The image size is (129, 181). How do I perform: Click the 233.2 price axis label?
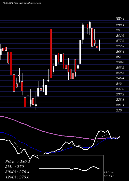pyautogui.click(x=120, y=94)
